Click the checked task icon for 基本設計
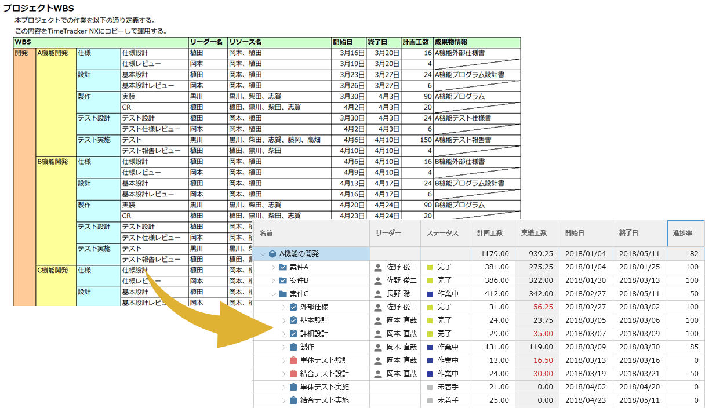Image resolution: width=705 pixels, height=408 pixels. coord(293,320)
